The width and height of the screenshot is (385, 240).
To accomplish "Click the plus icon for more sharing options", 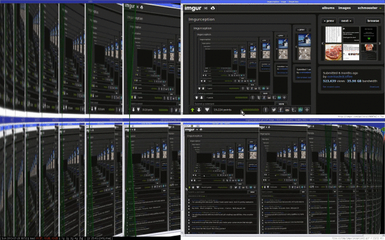I will pyautogui.click(x=307, y=110).
